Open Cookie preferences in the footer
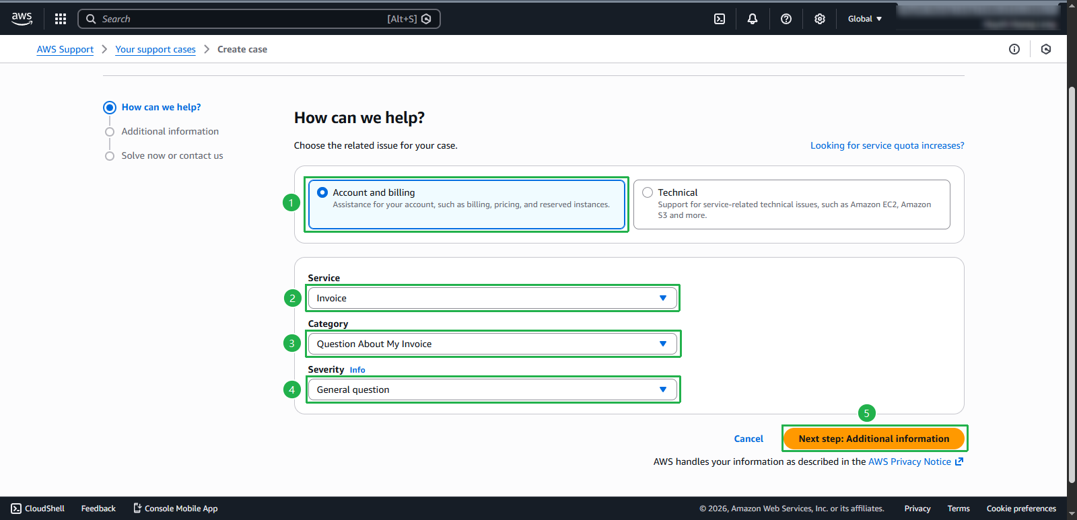Image resolution: width=1077 pixels, height=520 pixels. tap(1021, 509)
